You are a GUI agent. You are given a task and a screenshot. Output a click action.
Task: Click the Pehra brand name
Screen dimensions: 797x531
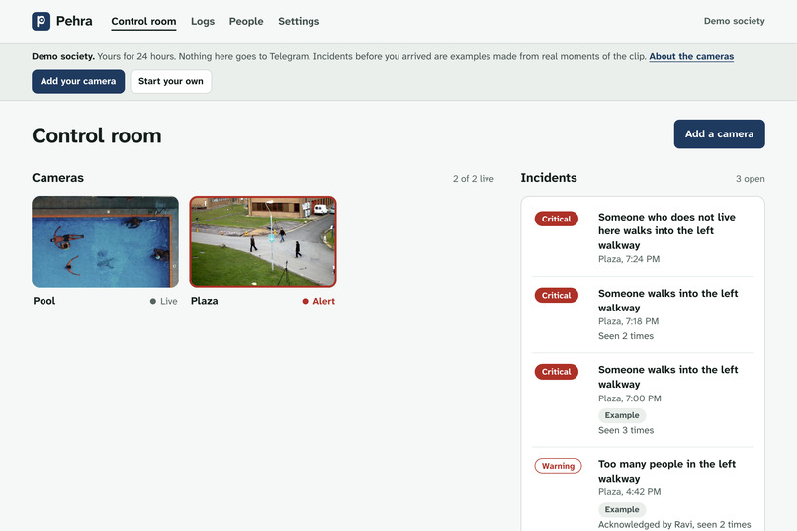tap(74, 21)
